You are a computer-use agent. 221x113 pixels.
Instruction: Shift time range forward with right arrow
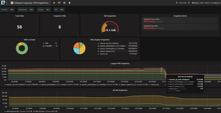click(x=189, y=3)
